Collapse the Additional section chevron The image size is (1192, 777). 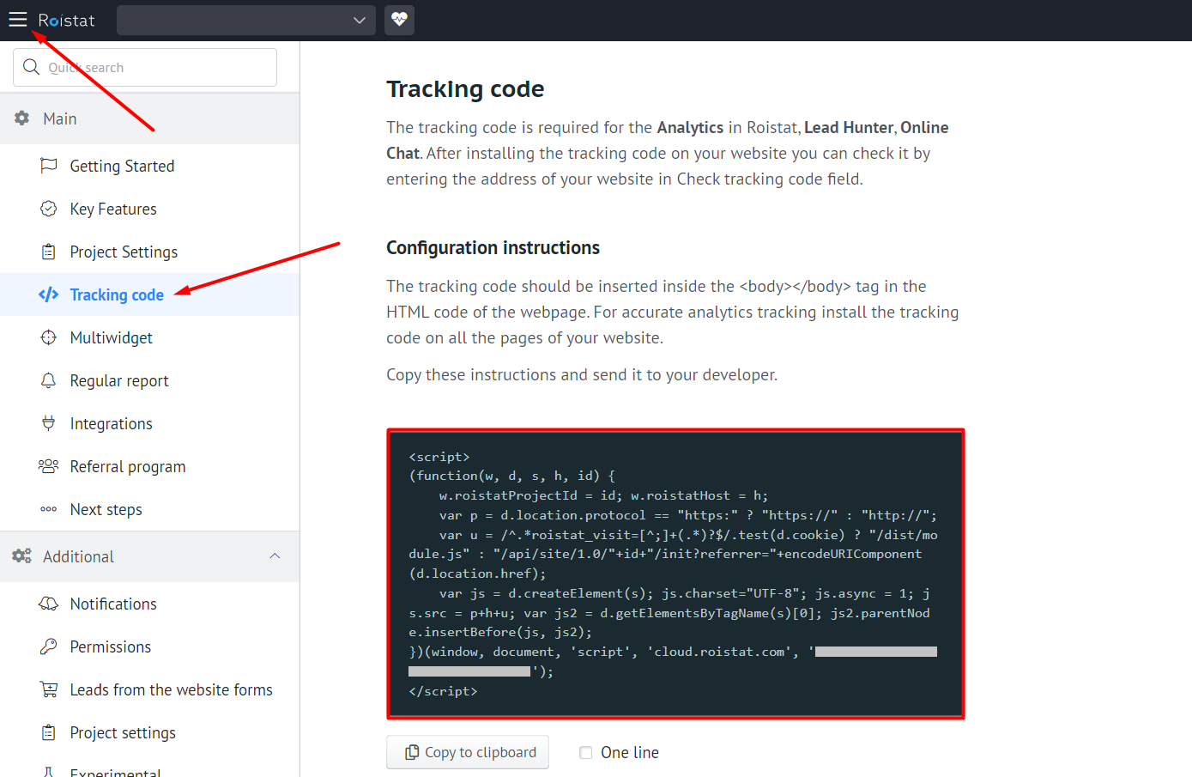[275, 556]
